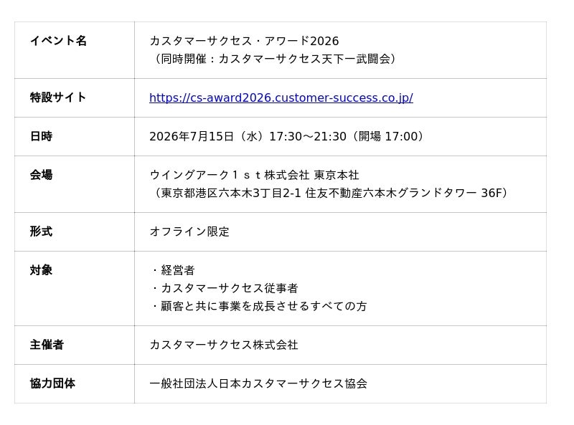Open the cs-award2026 special site link
This screenshot has width=574, height=425.
[x=281, y=98]
